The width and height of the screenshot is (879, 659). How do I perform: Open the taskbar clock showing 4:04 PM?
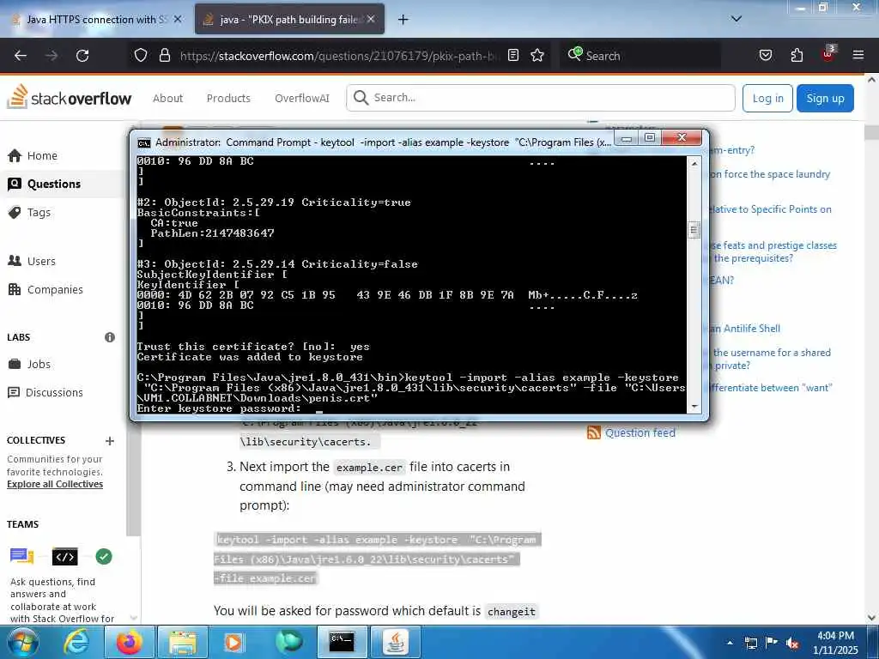click(x=835, y=643)
